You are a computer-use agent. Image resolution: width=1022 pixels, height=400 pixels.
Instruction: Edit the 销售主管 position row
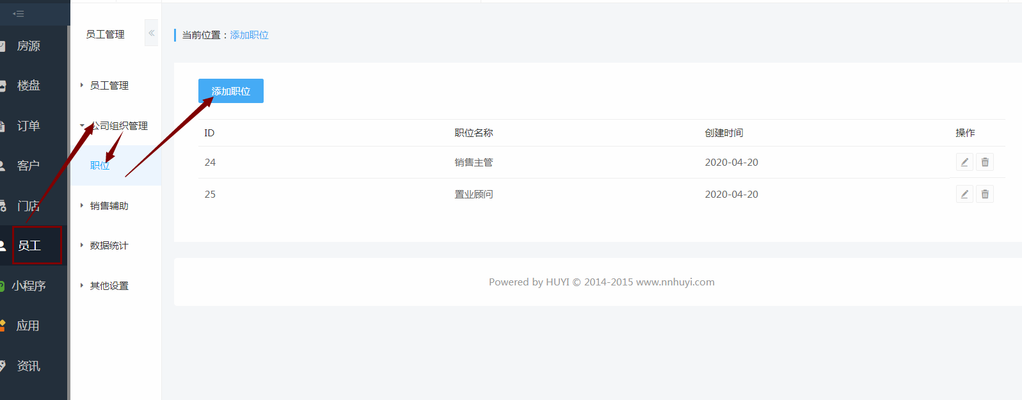(x=964, y=163)
